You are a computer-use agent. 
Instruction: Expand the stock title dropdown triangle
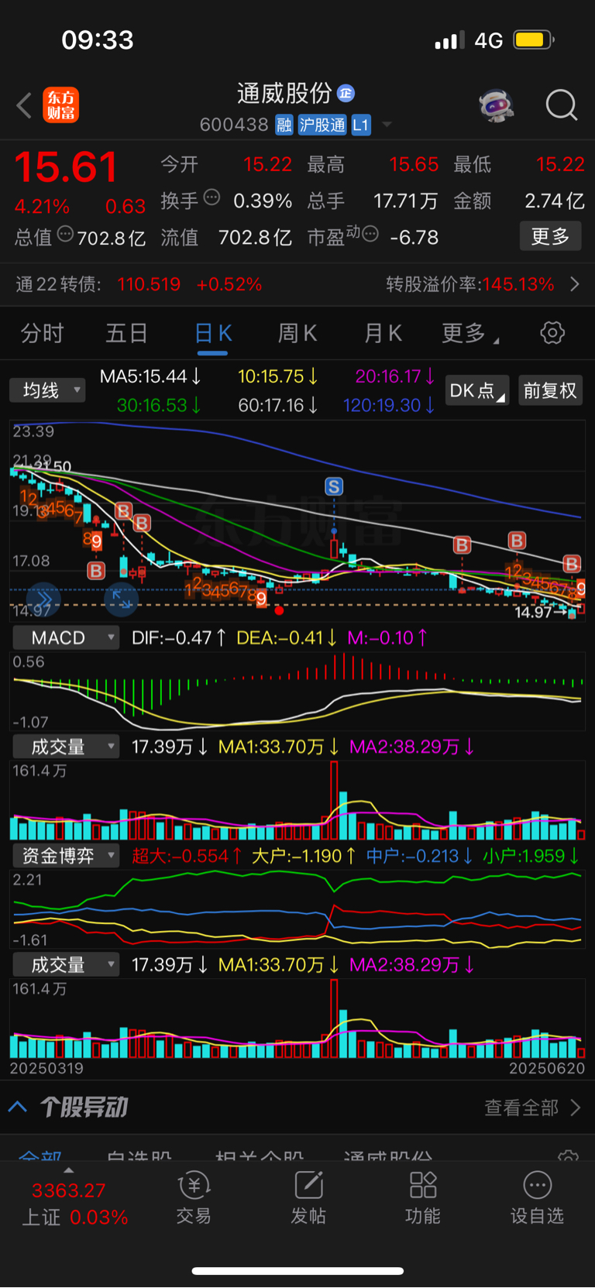(387, 125)
